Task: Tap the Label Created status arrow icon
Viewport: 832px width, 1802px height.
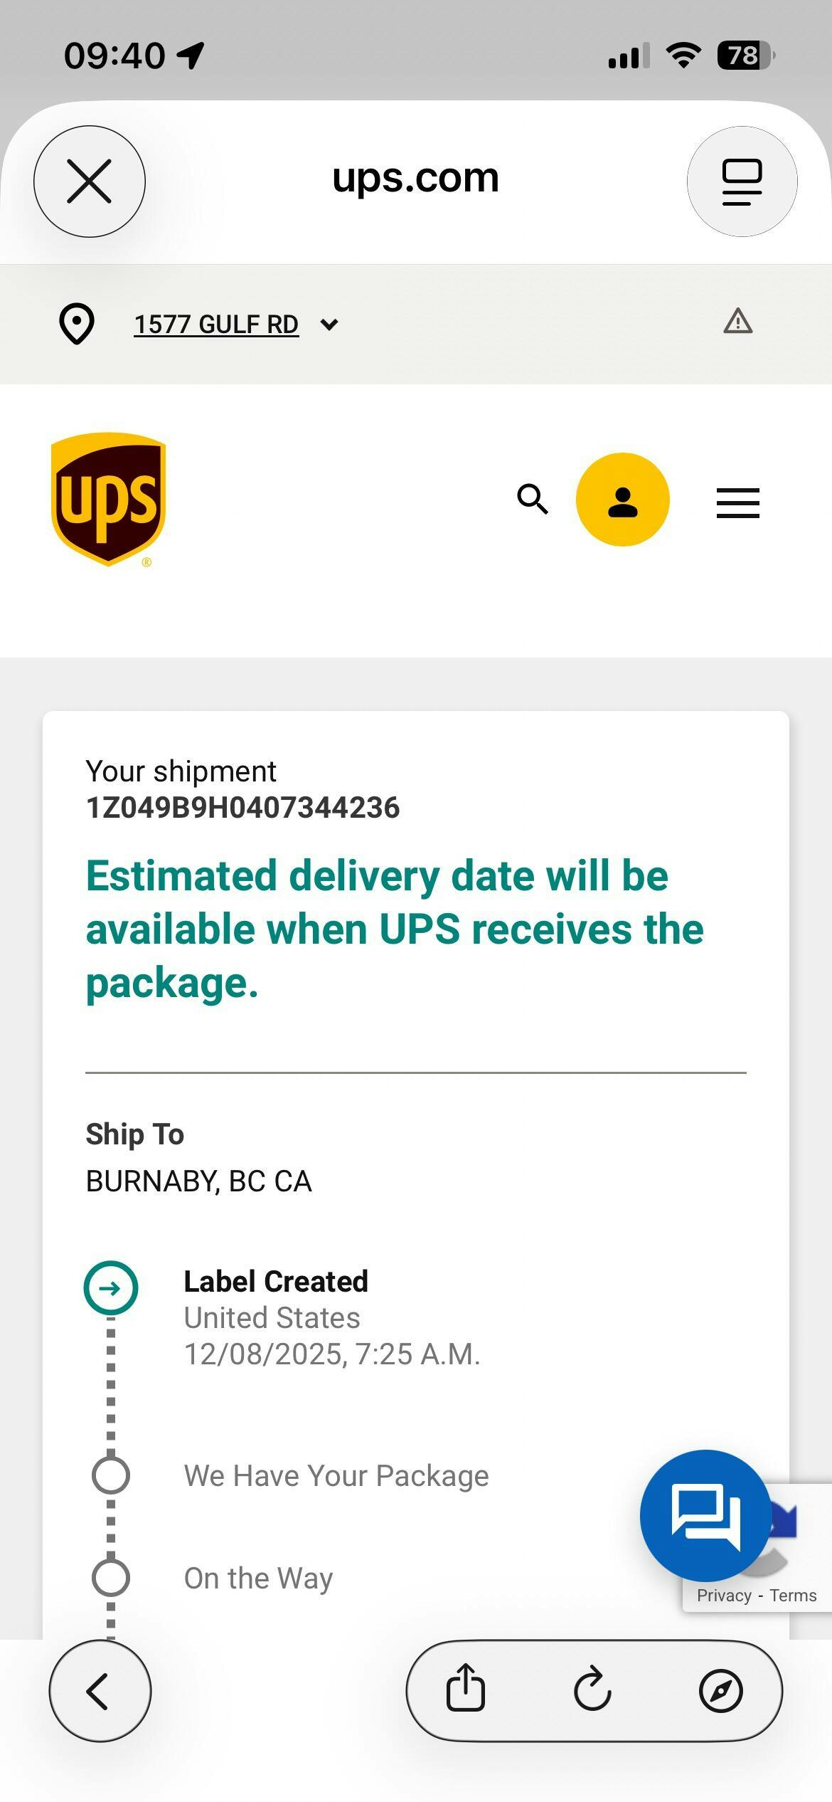Action: click(x=111, y=1288)
